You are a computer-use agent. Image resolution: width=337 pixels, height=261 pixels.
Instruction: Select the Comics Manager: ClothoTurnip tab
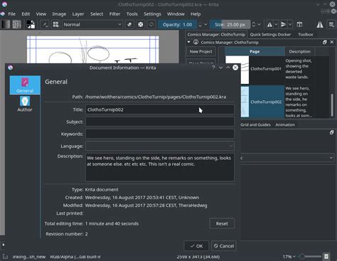pos(216,34)
